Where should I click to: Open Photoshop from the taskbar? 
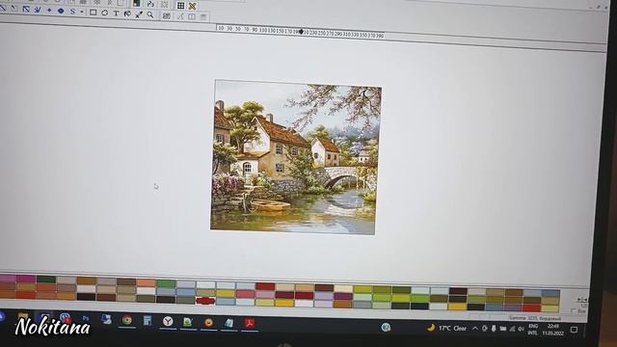86,318
